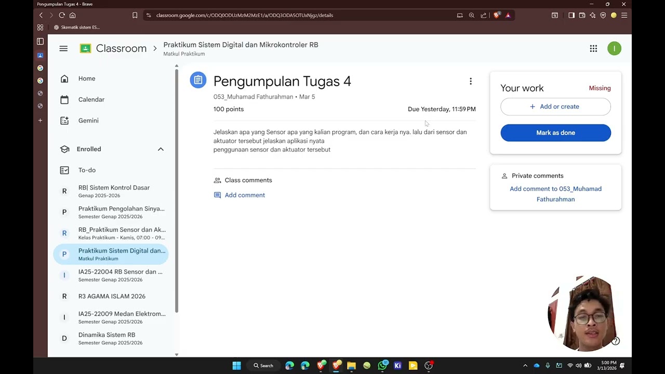Select the active Classroom tab in vertical tab strip

(40, 55)
